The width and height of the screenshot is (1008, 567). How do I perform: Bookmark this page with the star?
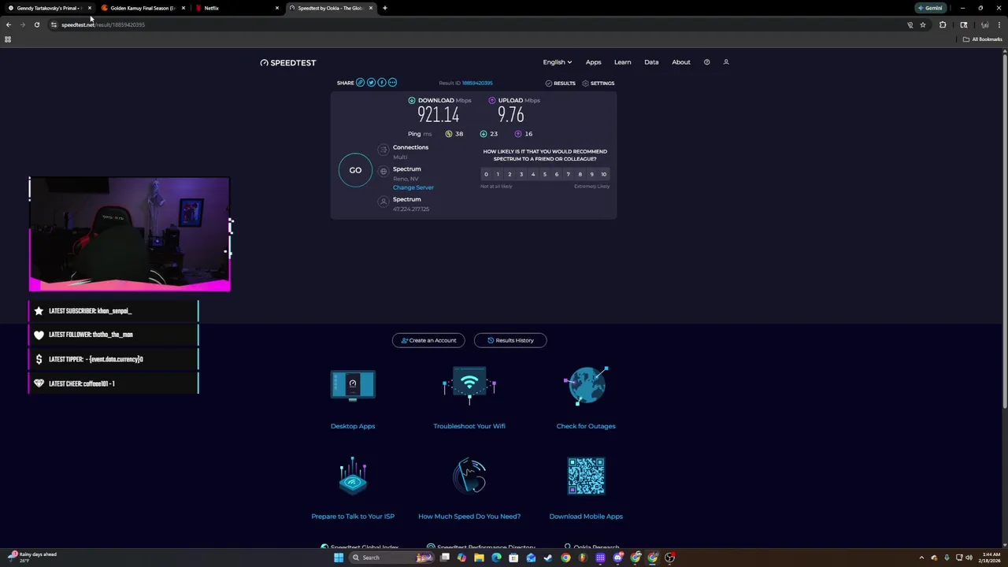tap(923, 24)
